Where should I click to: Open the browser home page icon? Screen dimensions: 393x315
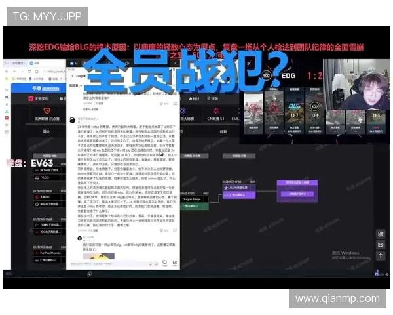coord(36,72)
